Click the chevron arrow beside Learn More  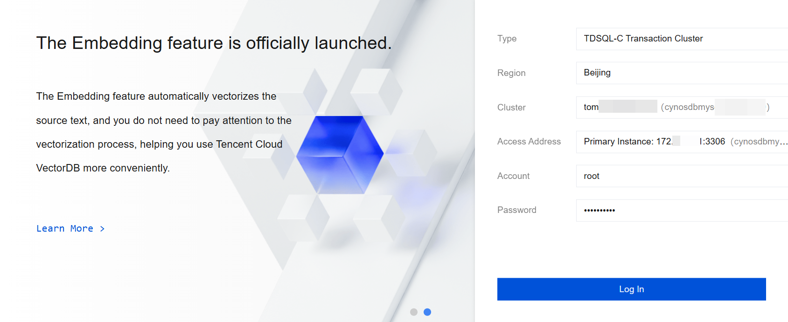[x=102, y=229]
